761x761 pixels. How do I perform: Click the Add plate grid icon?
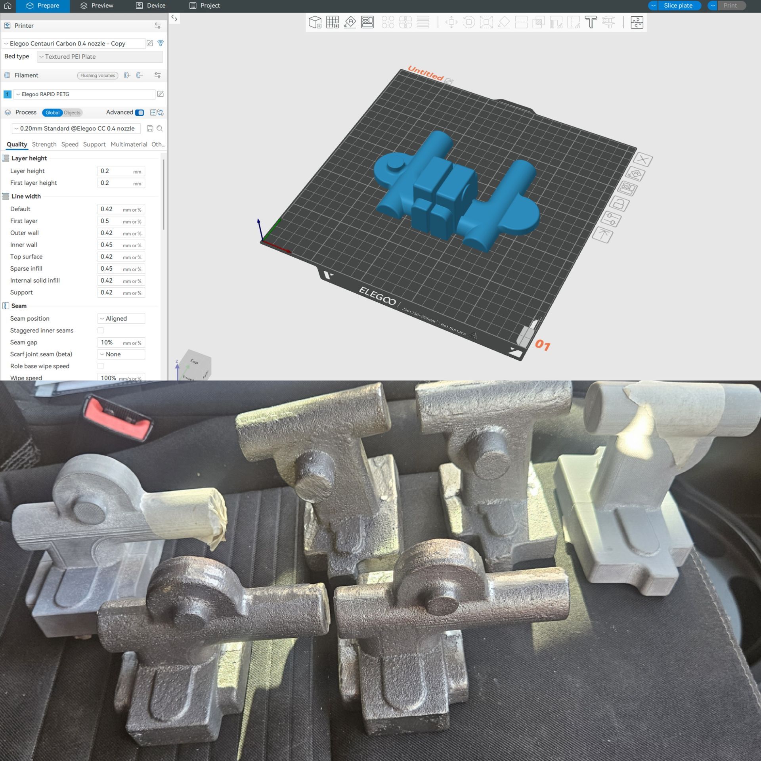332,22
